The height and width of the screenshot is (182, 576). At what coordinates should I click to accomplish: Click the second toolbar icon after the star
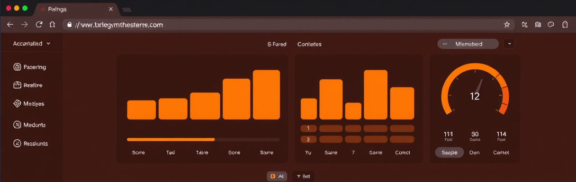click(x=538, y=25)
